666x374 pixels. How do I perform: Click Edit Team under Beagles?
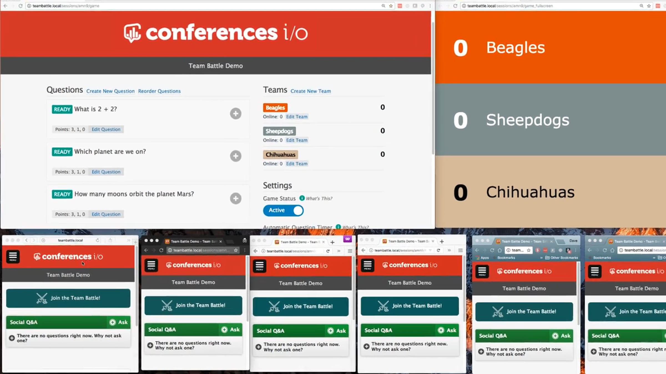coord(297,117)
